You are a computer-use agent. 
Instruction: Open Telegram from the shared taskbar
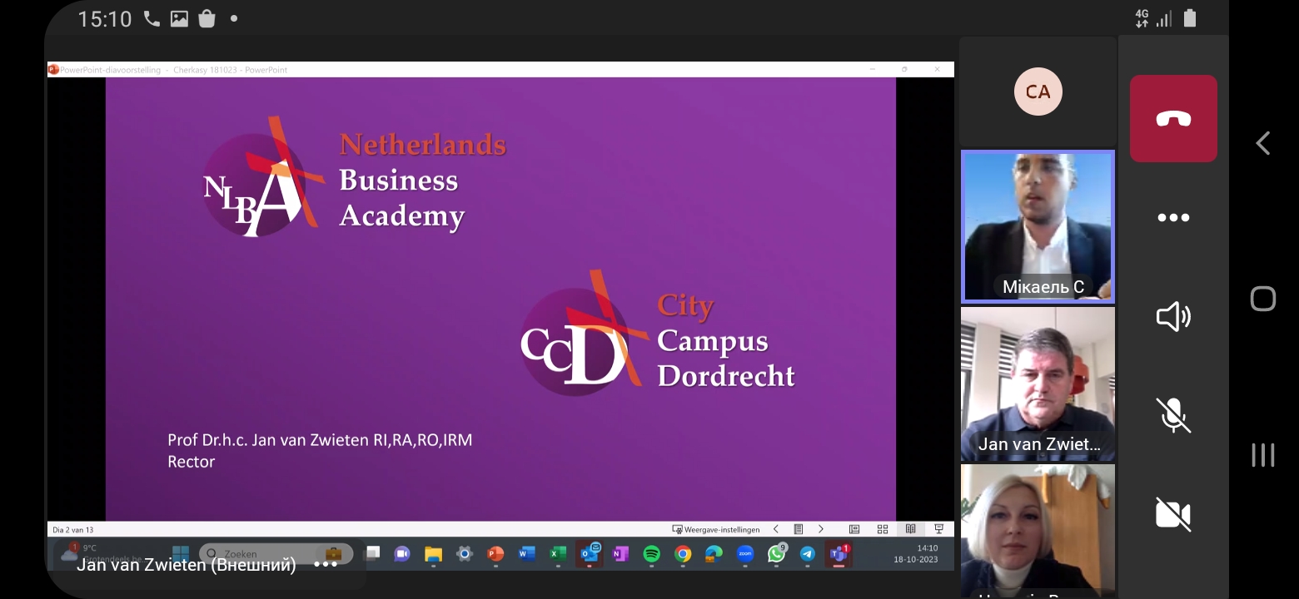click(x=808, y=553)
